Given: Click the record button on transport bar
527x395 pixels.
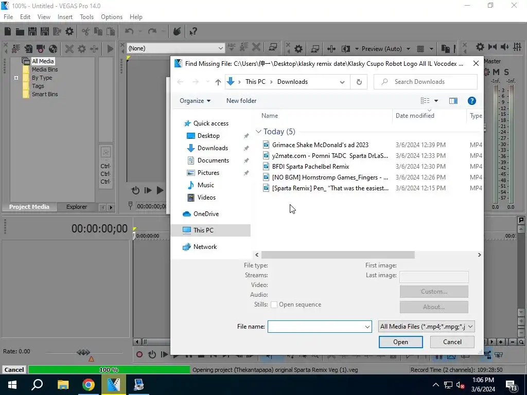Looking at the screenshot, I should pyautogui.click(x=139, y=354).
